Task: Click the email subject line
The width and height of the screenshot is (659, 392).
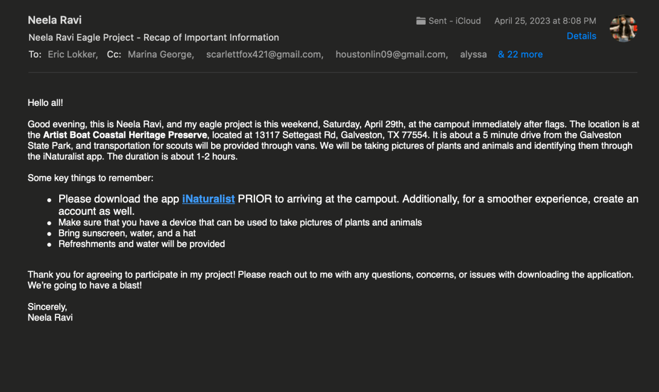Action: point(153,38)
